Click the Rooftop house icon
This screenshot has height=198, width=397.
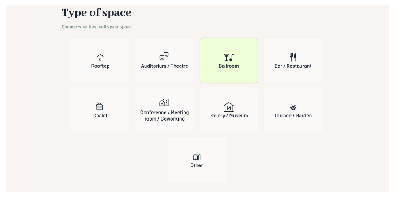click(x=100, y=57)
